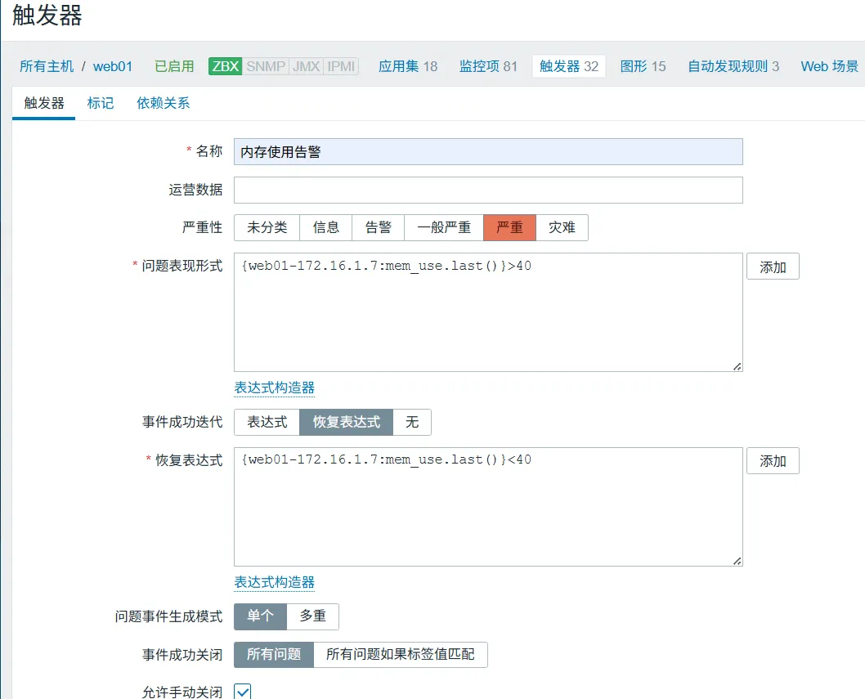Open 监控项 81 in host navigation

tap(488, 66)
